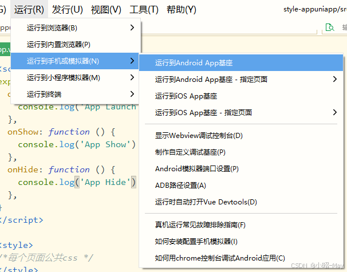Choose 运行到内置浏览器(P)
This screenshot has width=347, height=272.
pos(76,45)
